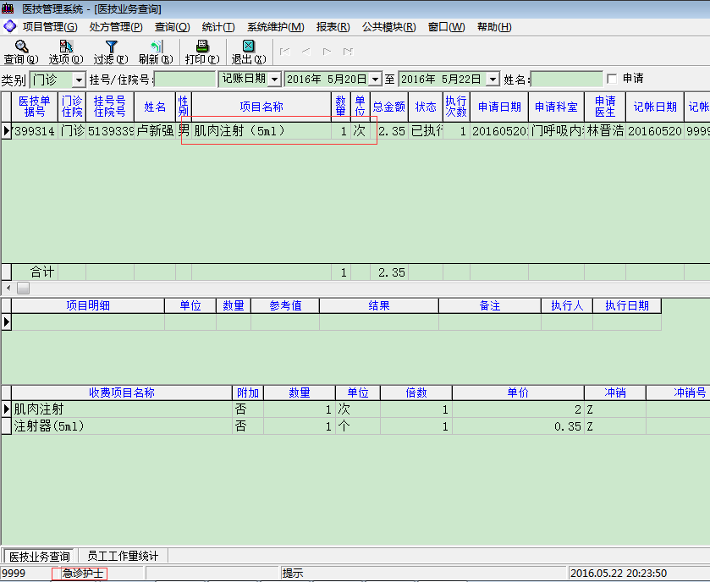Expand the 类别 门诊 dropdown

80,80
